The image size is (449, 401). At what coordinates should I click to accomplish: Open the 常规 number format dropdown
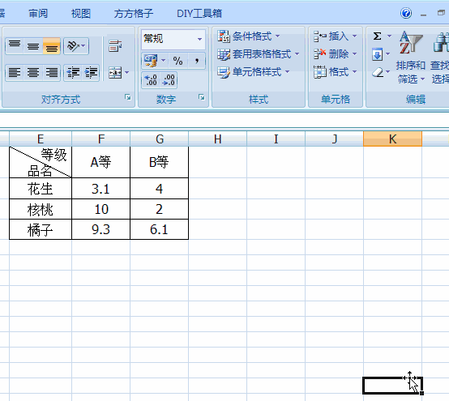point(199,39)
